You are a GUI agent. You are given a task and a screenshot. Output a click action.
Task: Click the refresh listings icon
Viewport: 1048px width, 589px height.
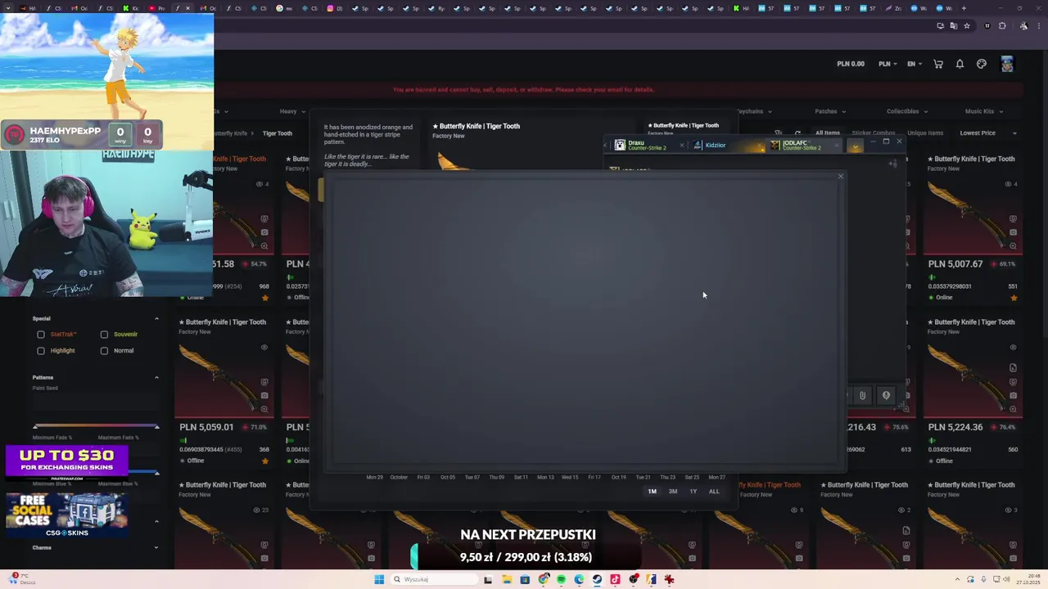(797, 133)
